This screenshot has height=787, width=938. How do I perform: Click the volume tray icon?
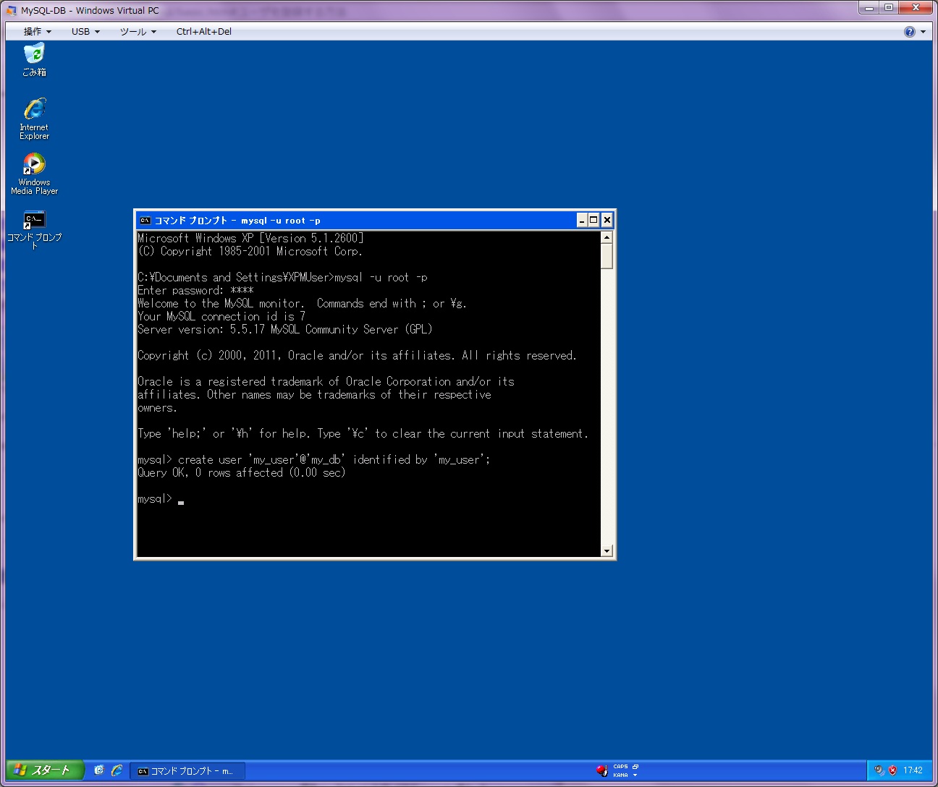tap(879, 770)
